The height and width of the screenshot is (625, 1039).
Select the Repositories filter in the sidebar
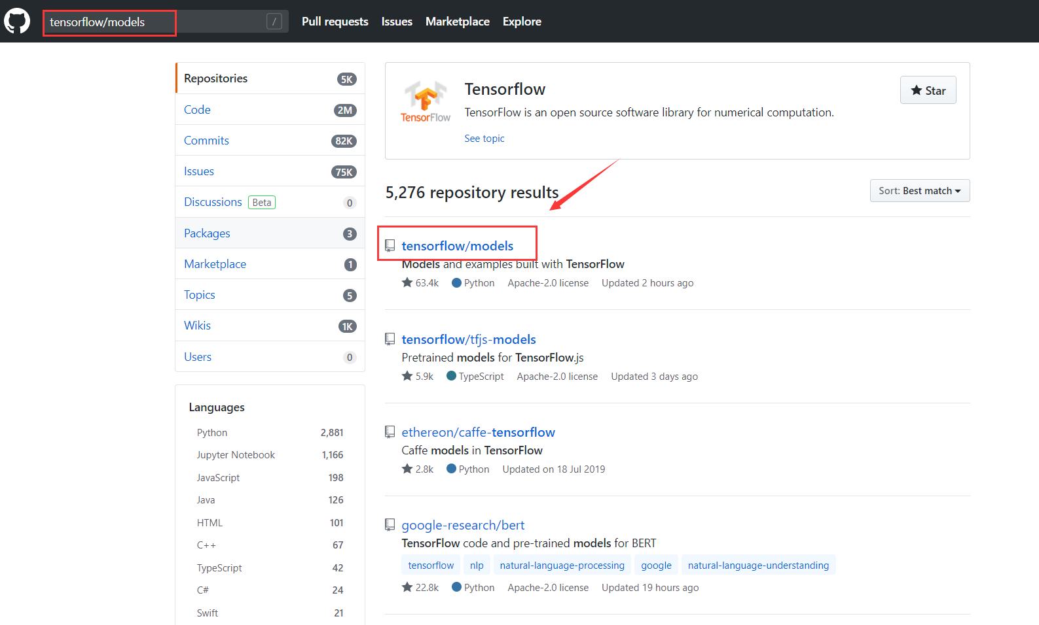click(270, 78)
